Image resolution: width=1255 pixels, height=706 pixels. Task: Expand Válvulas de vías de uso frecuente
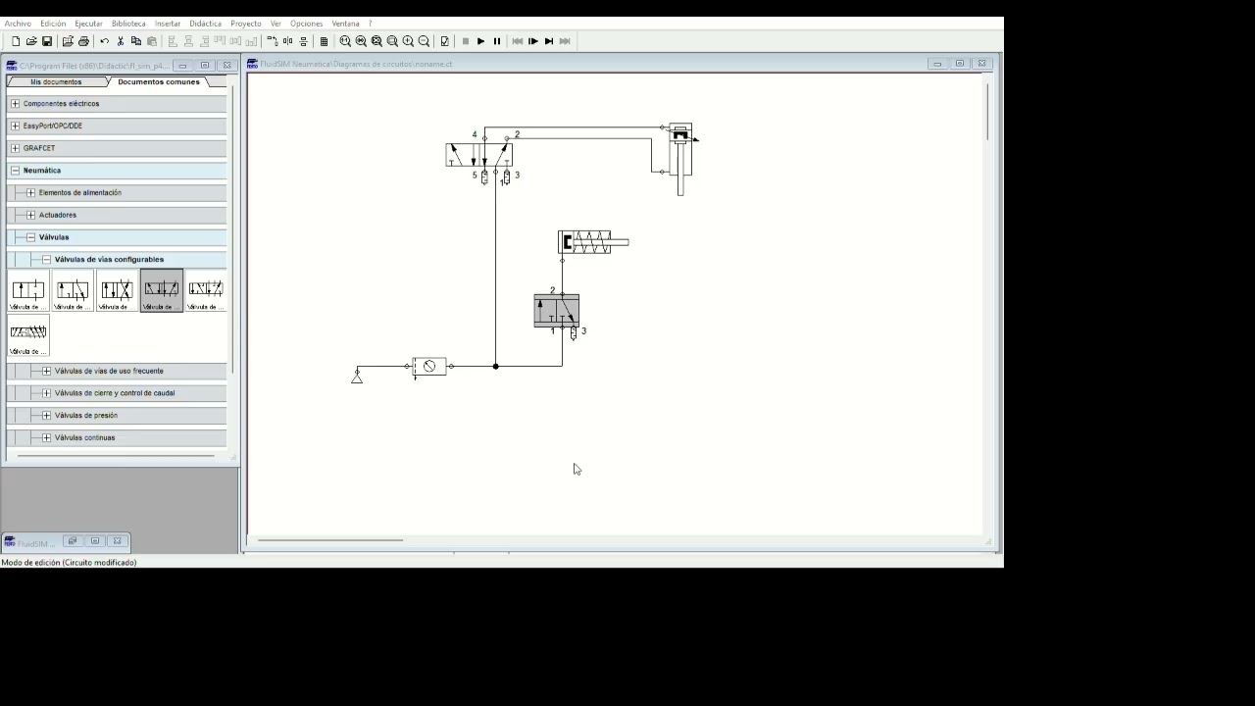[46, 371]
